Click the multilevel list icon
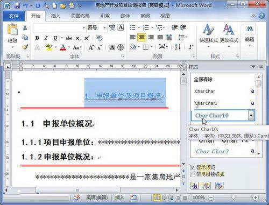Screen dimensions: 269x205 coord(159,27)
